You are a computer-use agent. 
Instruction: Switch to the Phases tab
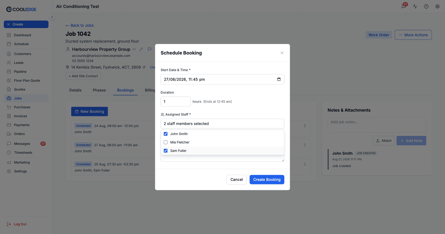[x=99, y=90]
